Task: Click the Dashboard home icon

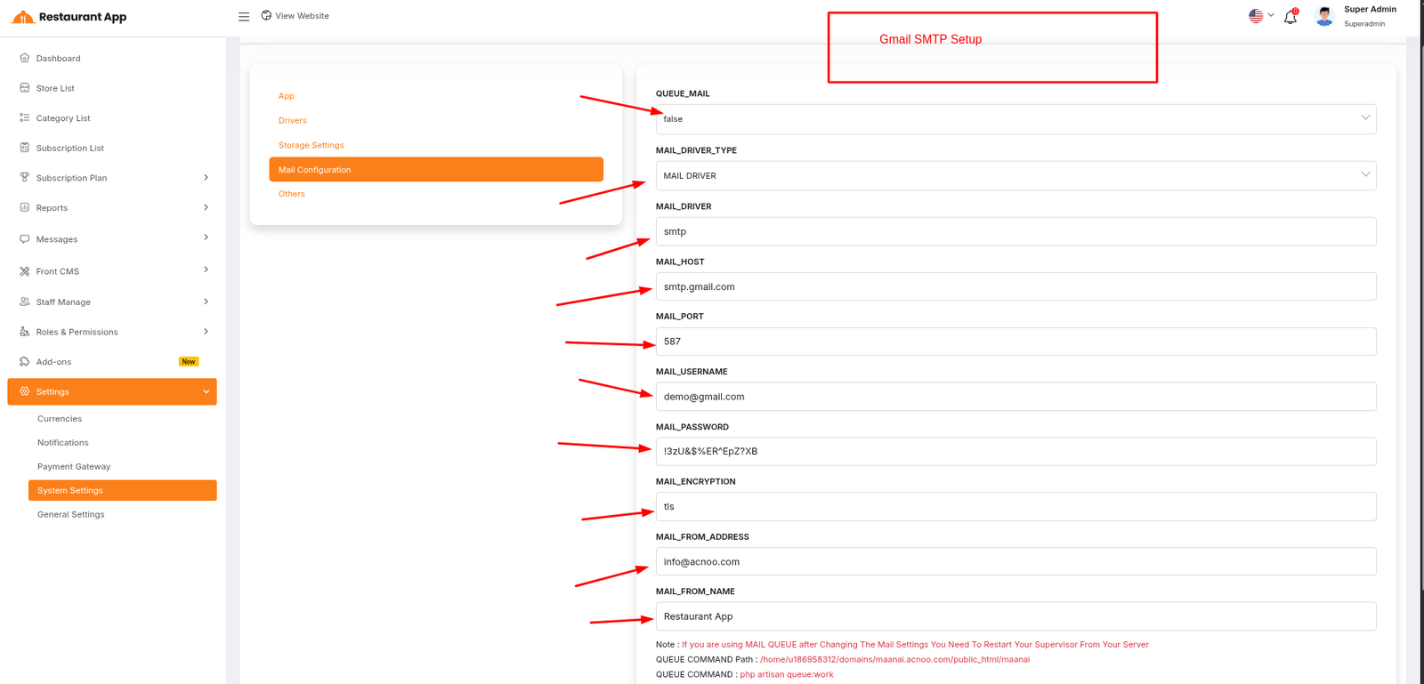Action: 25,58
